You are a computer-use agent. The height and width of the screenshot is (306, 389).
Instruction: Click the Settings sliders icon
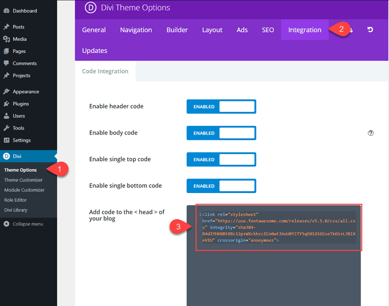point(7,140)
